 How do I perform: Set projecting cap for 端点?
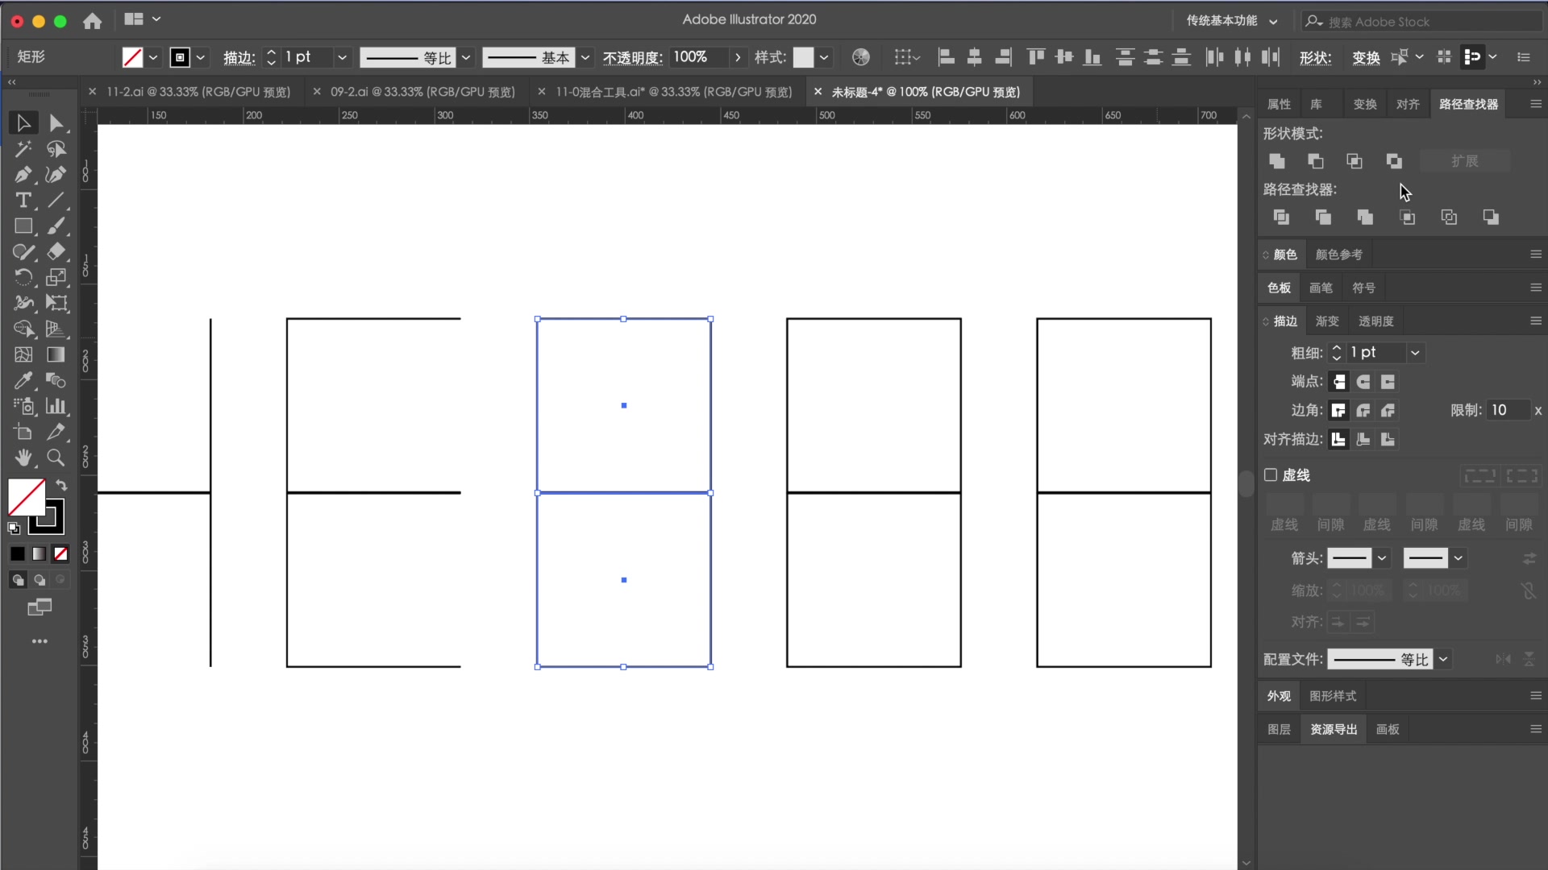(x=1388, y=382)
